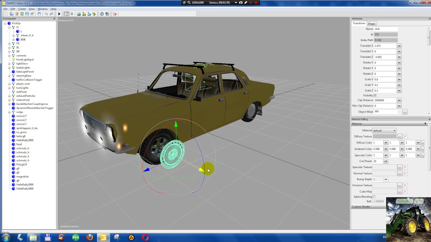Viewport: 431px width, 242px height.
Task: Click the green Reload toolbar icon
Action: [22, 14]
